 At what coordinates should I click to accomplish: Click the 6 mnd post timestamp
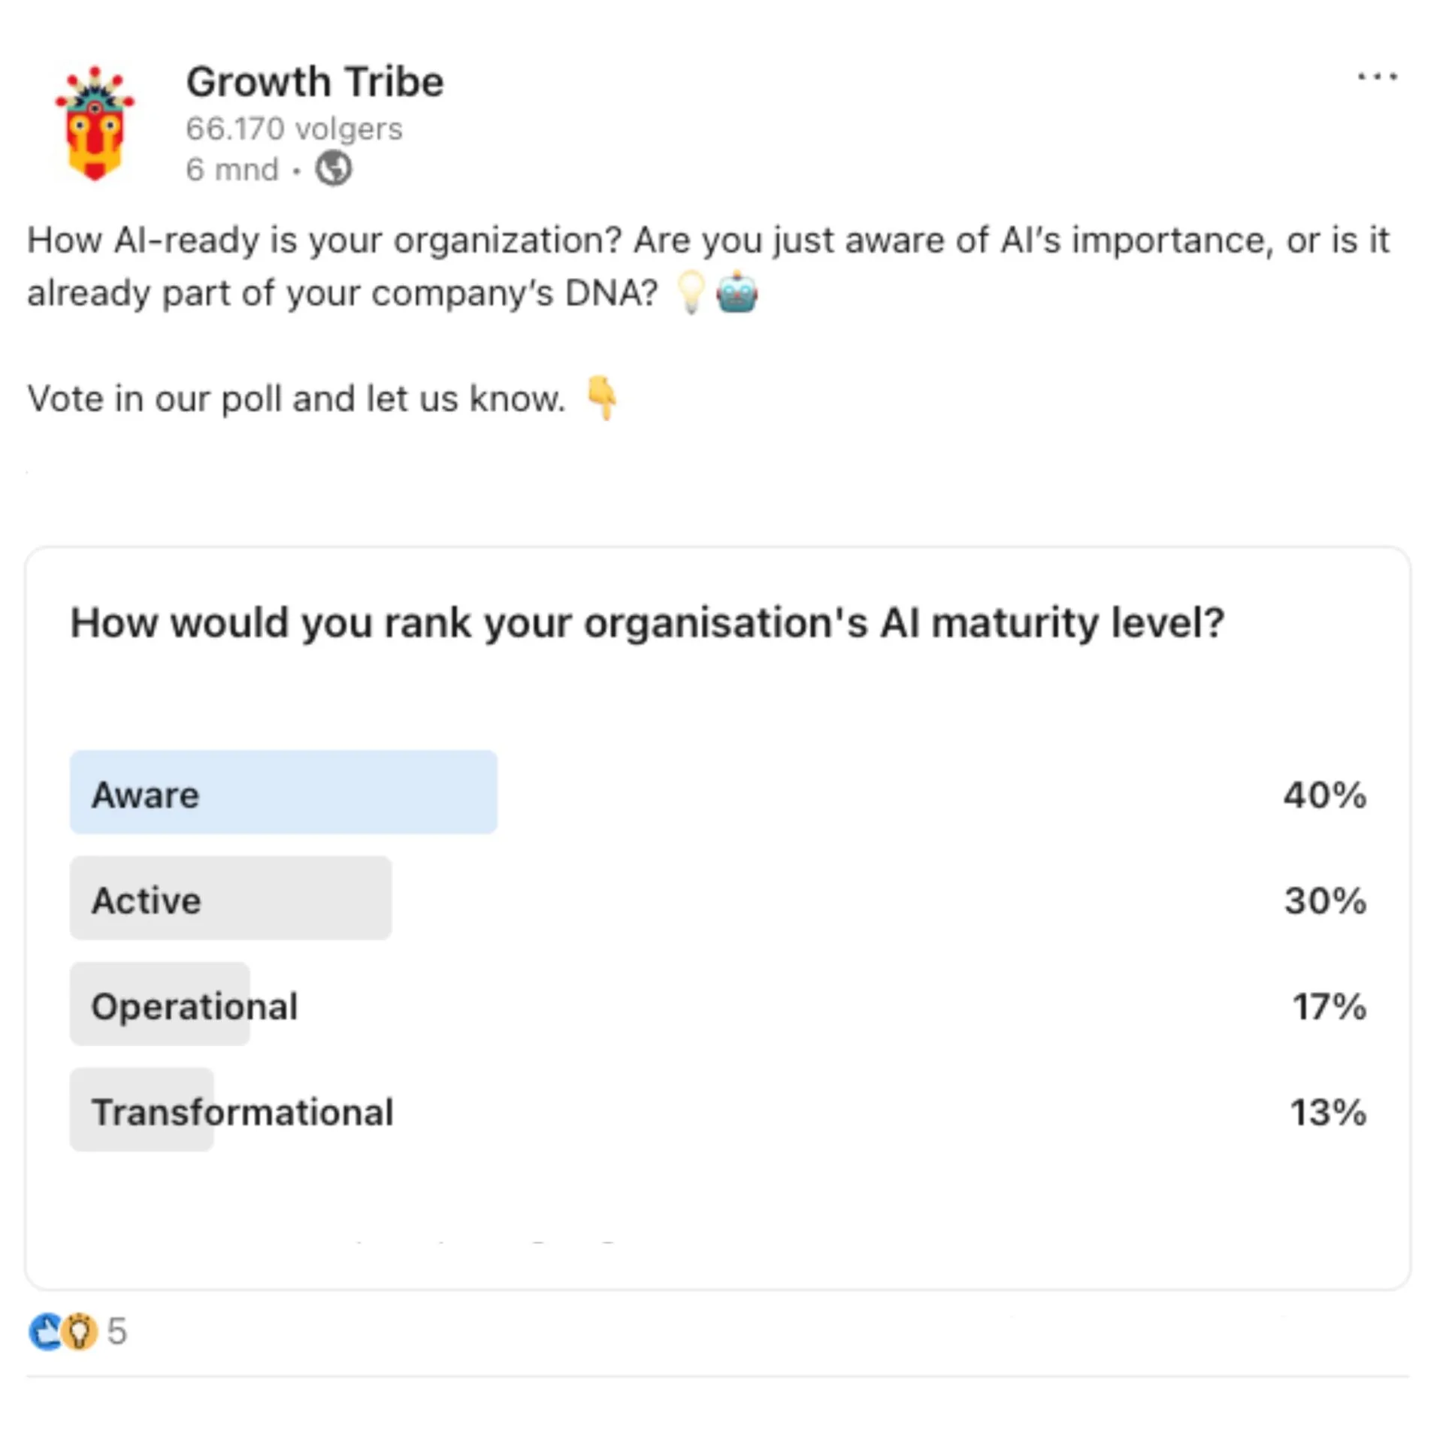click(x=232, y=169)
